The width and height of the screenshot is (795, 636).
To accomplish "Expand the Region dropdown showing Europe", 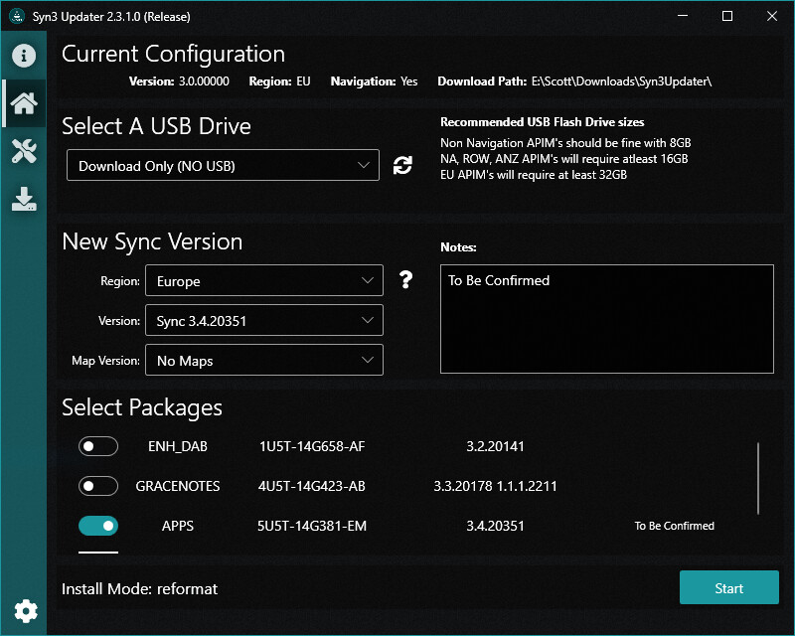I will [263, 281].
